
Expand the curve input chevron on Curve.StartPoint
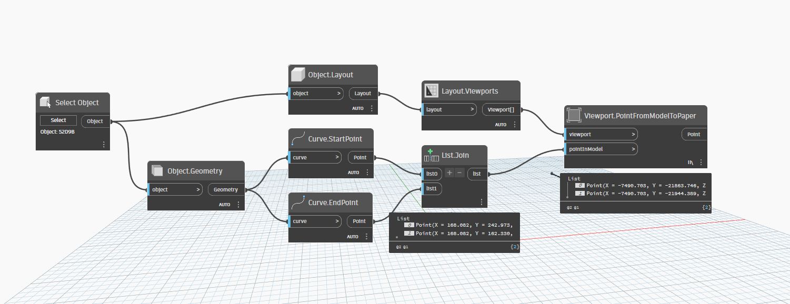point(337,157)
